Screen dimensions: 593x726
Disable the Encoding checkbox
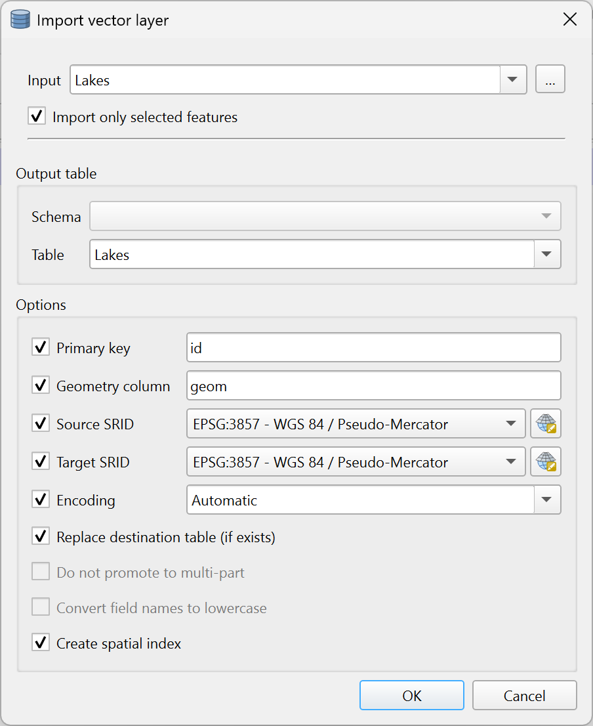click(41, 500)
